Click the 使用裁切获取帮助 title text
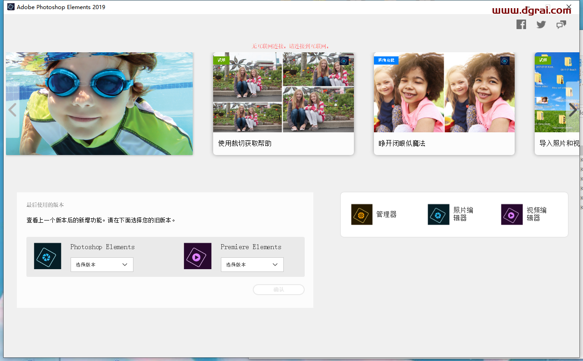Image resolution: width=583 pixels, height=361 pixels. click(245, 143)
